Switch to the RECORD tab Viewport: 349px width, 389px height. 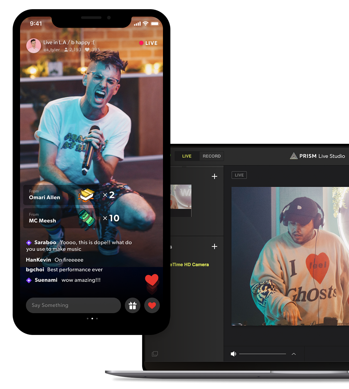click(211, 156)
